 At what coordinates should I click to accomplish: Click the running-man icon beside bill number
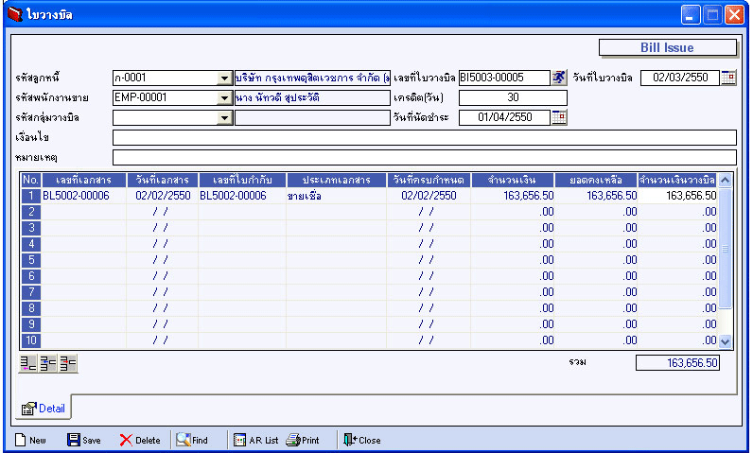558,78
